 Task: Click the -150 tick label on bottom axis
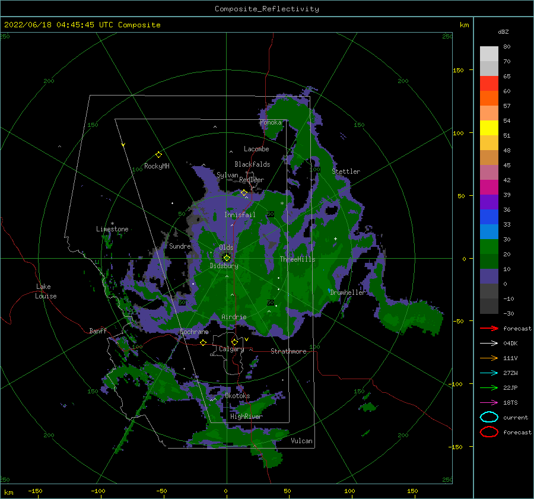click(35, 491)
